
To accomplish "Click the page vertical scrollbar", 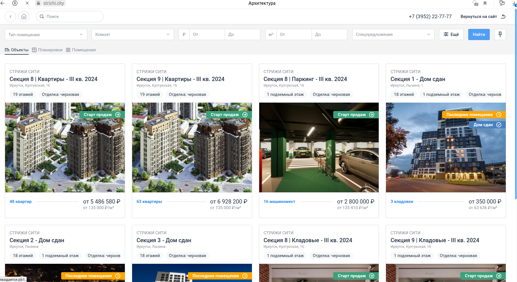I will (516, 104).
